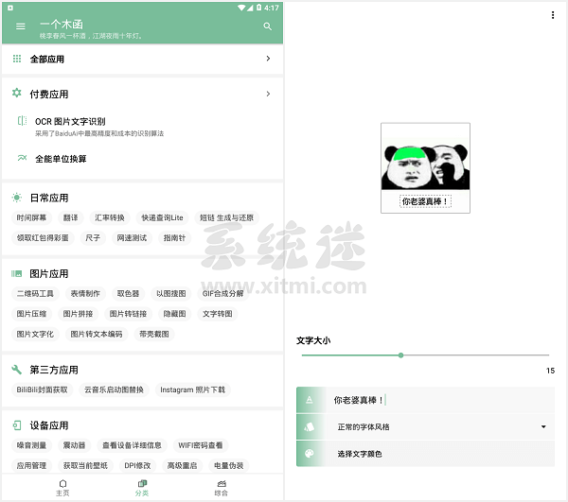Open Instagram 照片下载 chip
The width and height of the screenshot is (568, 502).
point(193,389)
